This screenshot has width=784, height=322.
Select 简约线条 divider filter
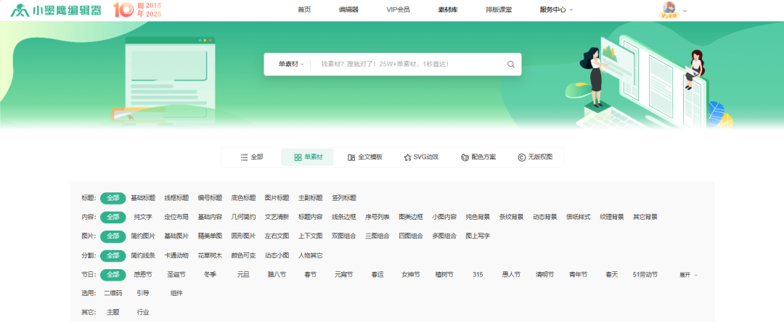[x=143, y=255]
